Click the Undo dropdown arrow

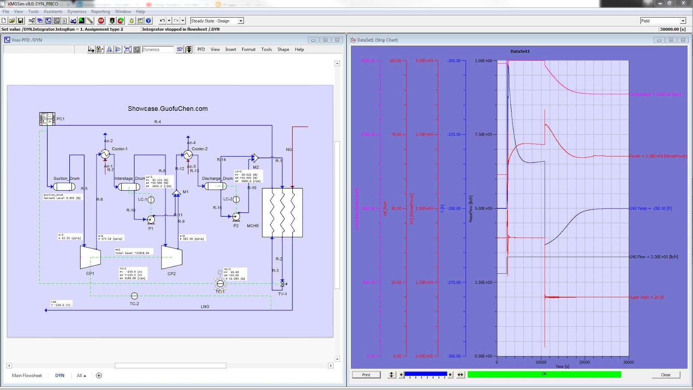(x=169, y=20)
